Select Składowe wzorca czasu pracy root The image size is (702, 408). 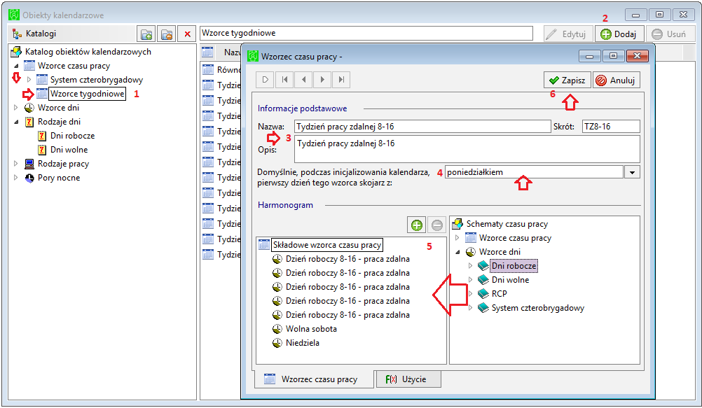click(x=326, y=245)
